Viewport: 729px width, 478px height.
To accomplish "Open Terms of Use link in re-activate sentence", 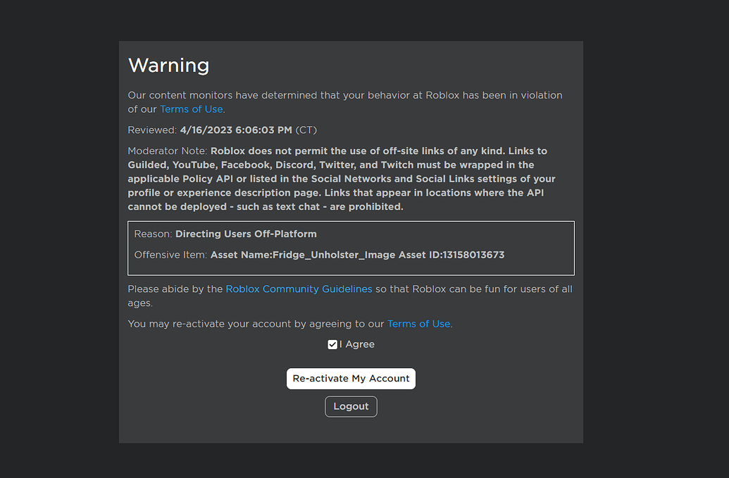I will coord(419,324).
